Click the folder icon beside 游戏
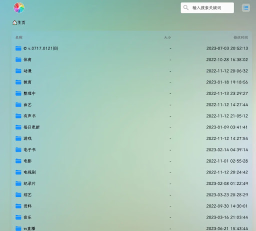The height and width of the screenshot is (231, 256). (x=18, y=138)
